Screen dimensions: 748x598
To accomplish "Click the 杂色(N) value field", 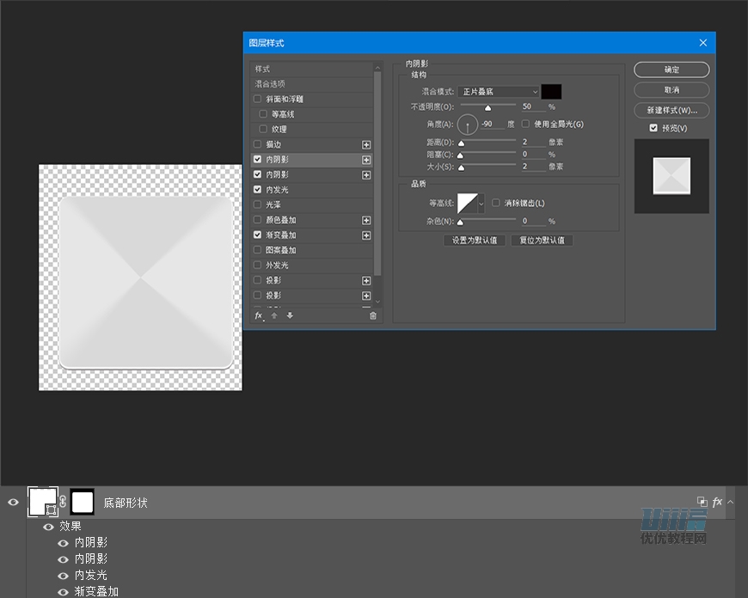I will coord(533,222).
